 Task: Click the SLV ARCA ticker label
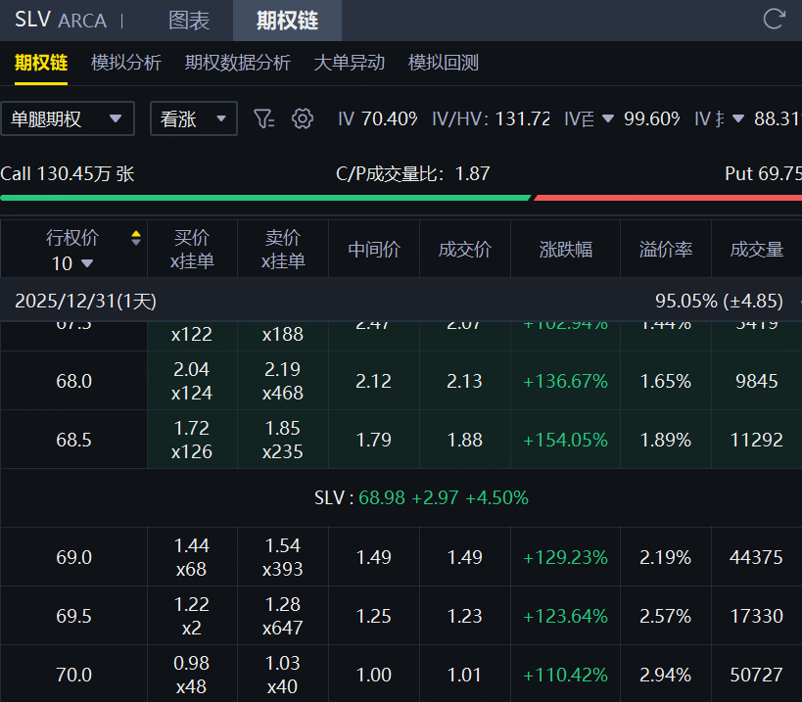point(61,20)
